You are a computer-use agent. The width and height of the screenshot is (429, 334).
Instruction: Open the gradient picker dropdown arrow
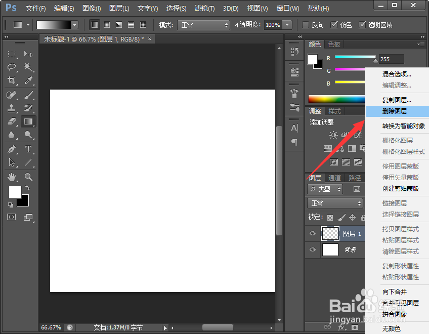(x=75, y=25)
